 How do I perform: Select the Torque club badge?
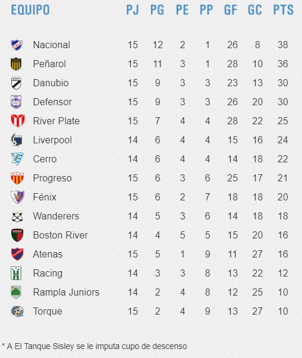(x=17, y=311)
